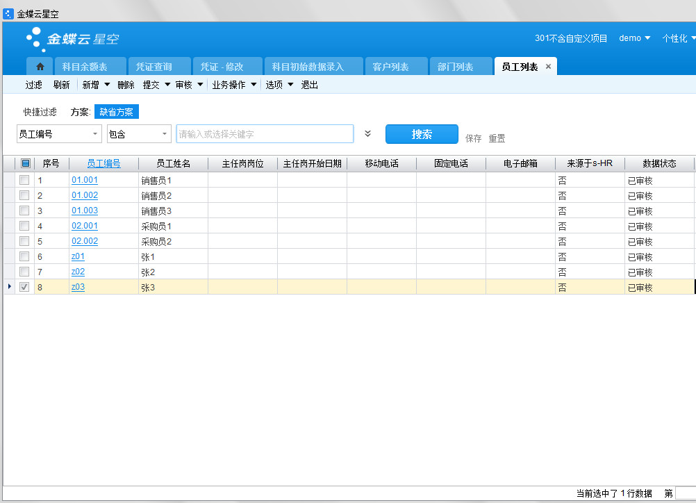Open the 员工编号 filter field dropdown
696x503 pixels.
tap(94, 134)
